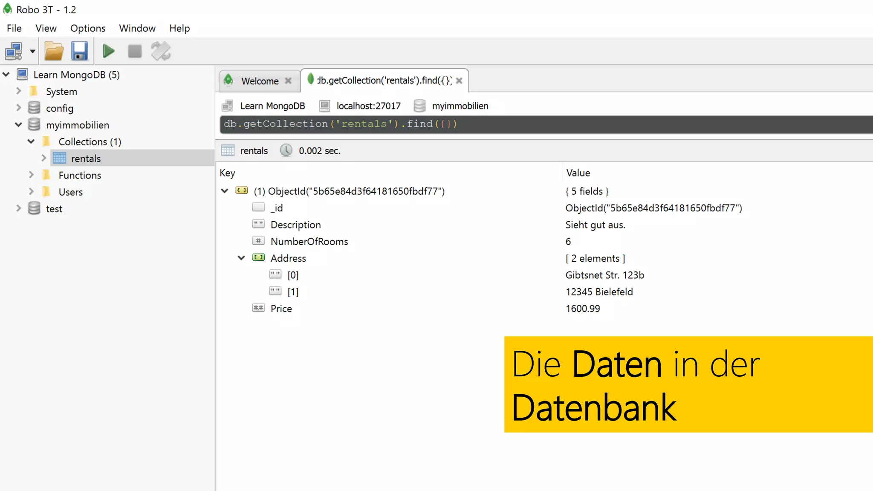Select the db.getCollection('rentals') query tab
This screenshot has width=873, height=491.
coord(384,80)
